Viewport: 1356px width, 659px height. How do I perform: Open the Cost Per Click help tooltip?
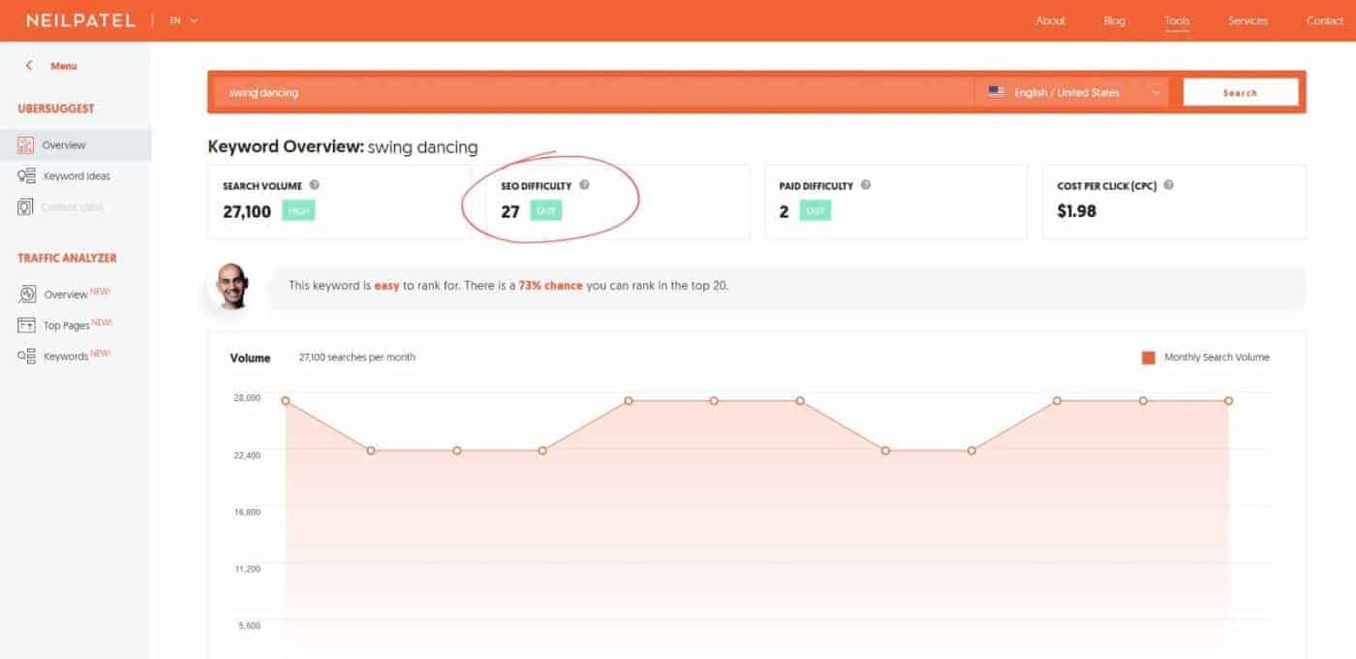click(x=1170, y=185)
